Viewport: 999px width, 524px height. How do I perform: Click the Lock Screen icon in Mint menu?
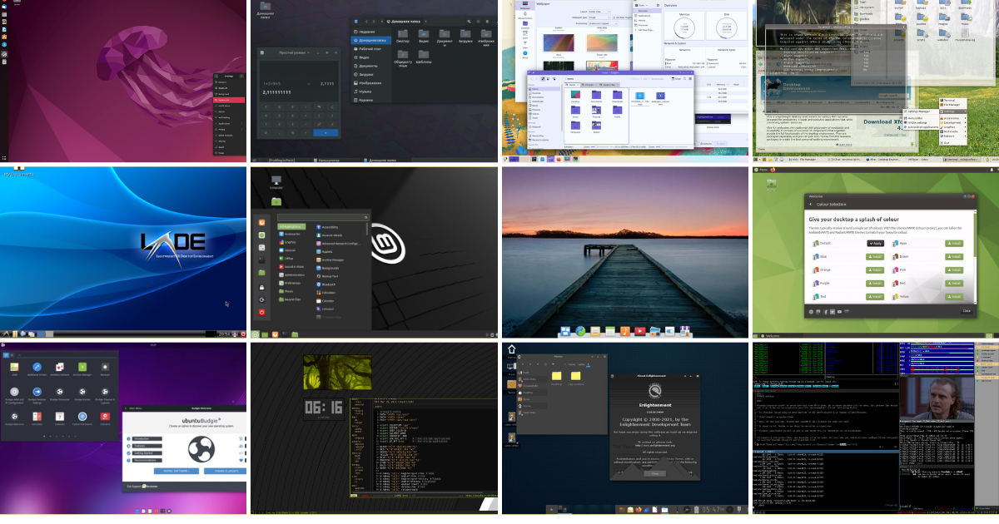coord(261,287)
